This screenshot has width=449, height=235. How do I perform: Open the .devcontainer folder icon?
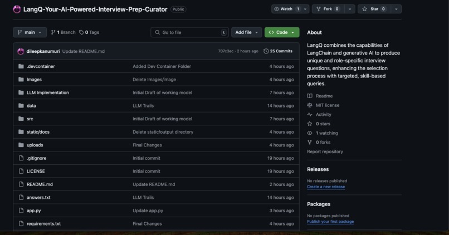pyautogui.click(x=21, y=66)
